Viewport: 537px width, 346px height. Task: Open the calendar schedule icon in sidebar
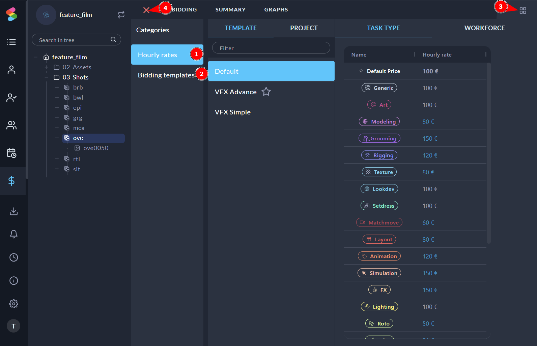pyautogui.click(x=11, y=153)
